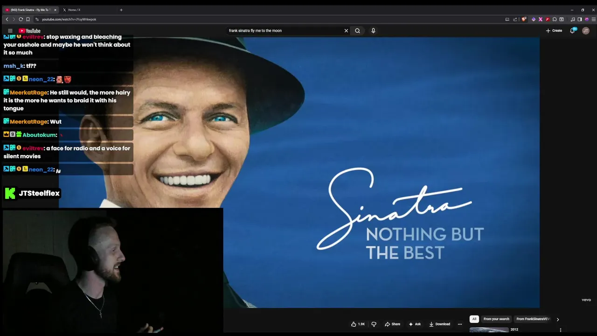Open the purple rewards icon in toolbar
Screen dimensions: 597x336
tap(587, 19)
